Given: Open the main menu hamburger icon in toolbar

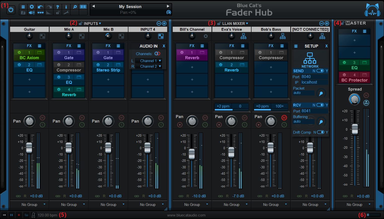Looking at the screenshot, I should [x=23, y=7].
